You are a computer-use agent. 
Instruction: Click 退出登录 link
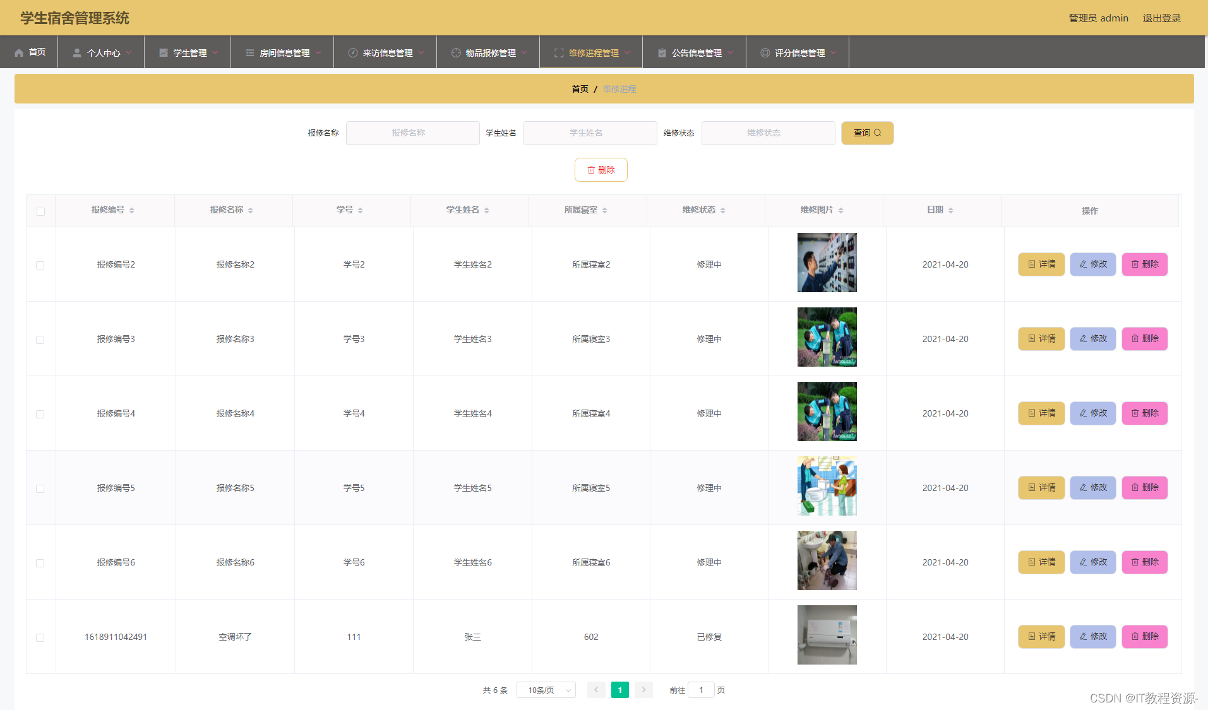coord(1161,18)
